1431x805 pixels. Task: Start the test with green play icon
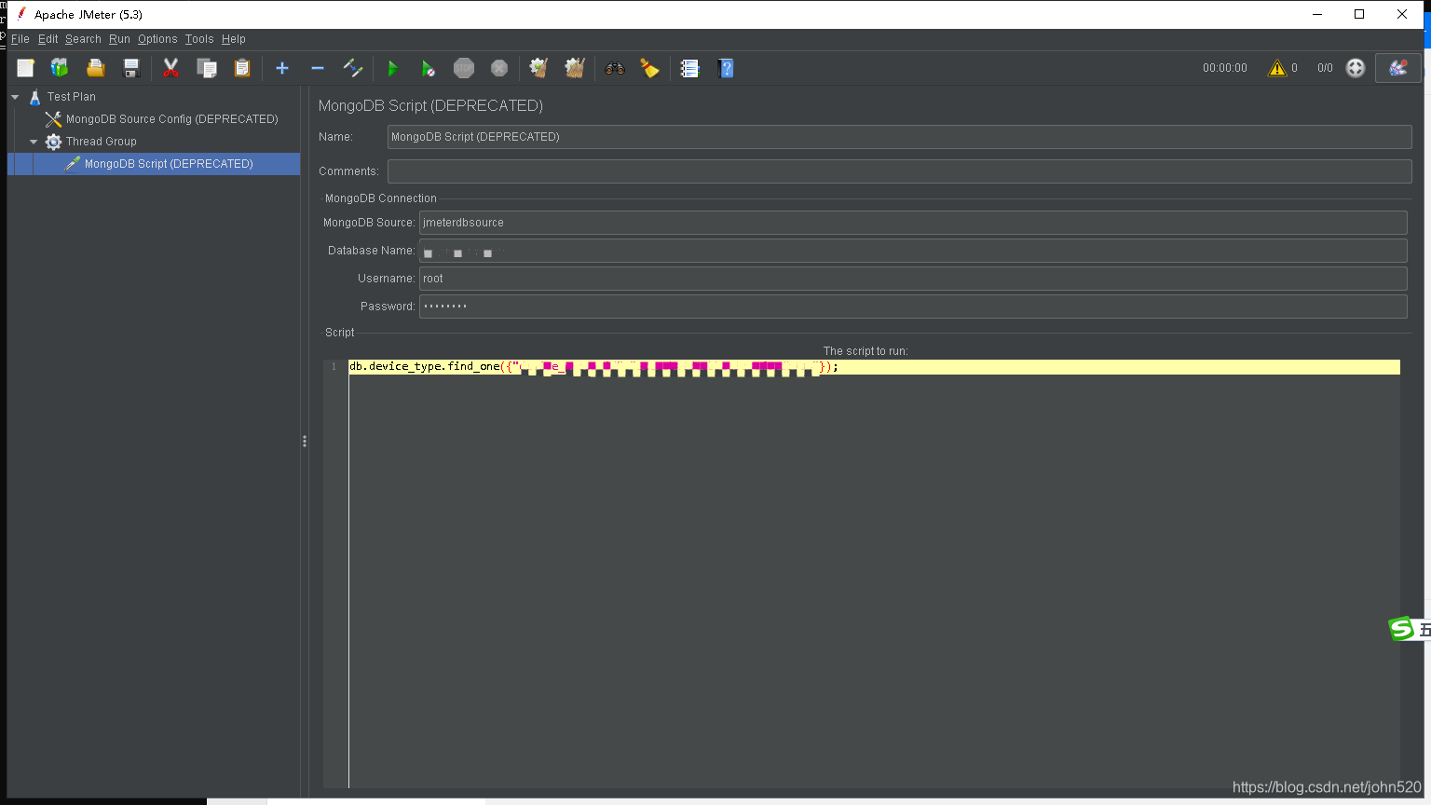[x=392, y=68]
